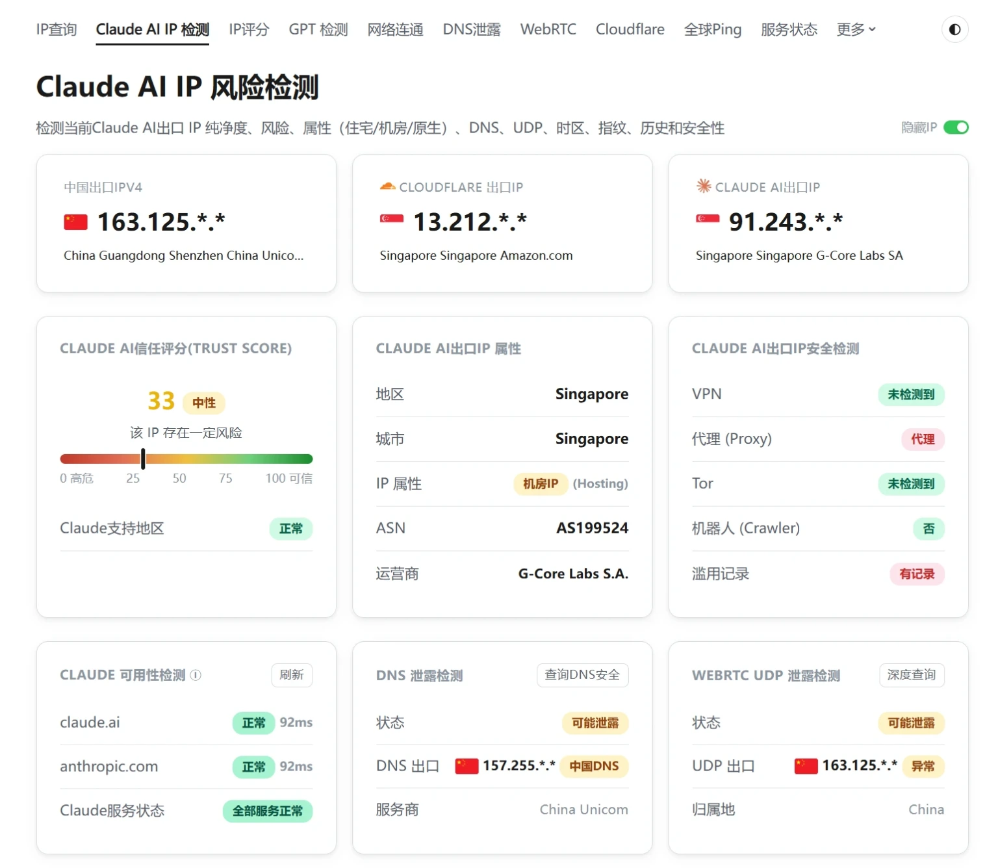
Task: Switch to the WebRTC tab
Action: click(548, 29)
